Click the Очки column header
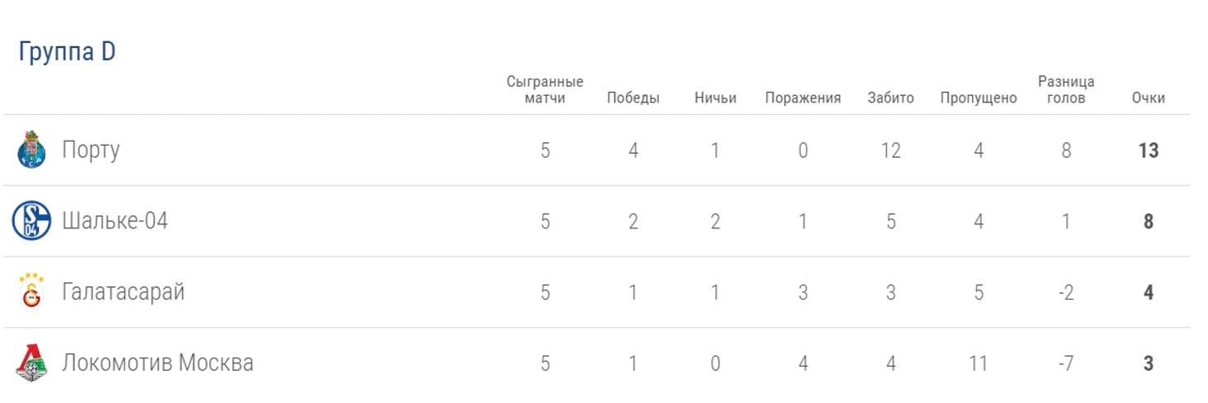The height and width of the screenshot is (403, 1208). click(x=1148, y=98)
